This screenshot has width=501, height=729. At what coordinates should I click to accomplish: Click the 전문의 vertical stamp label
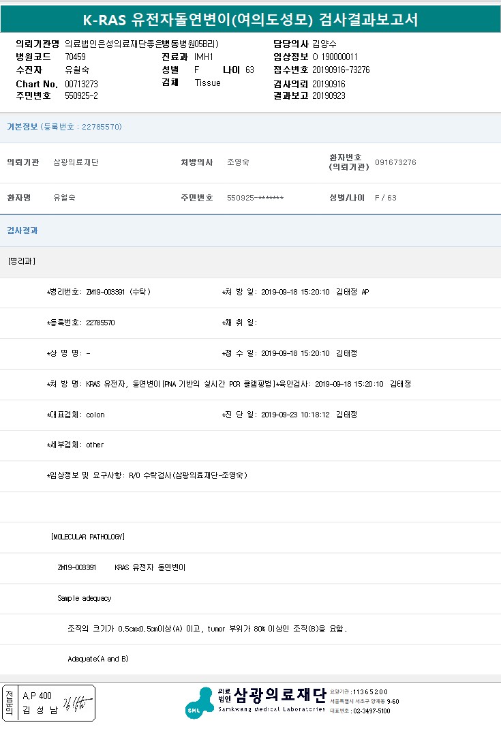click(x=9, y=703)
